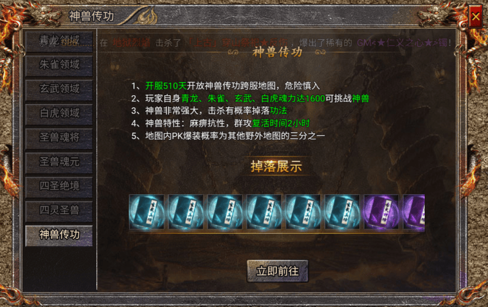The image size is (488, 307).
Task: Switch to the 四圣绝境 tab
Action: tap(59, 187)
